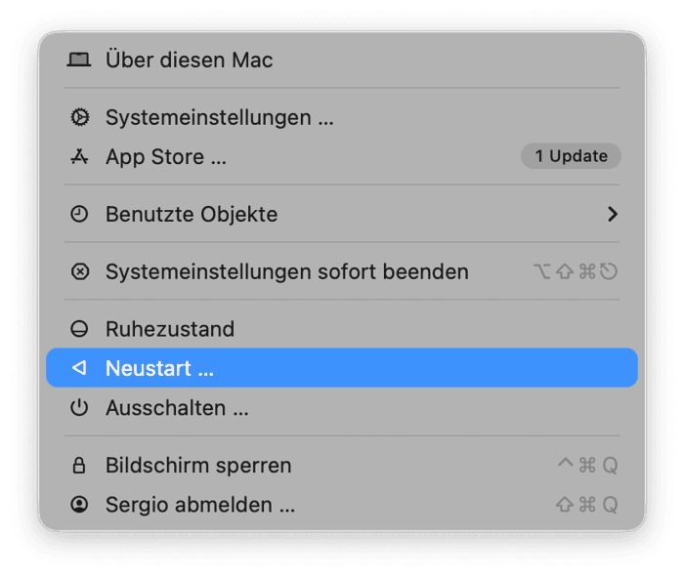Viewport: 684px width, 576px height.
Task: Click the user icon beside Sergio abmelden
Action: click(79, 505)
